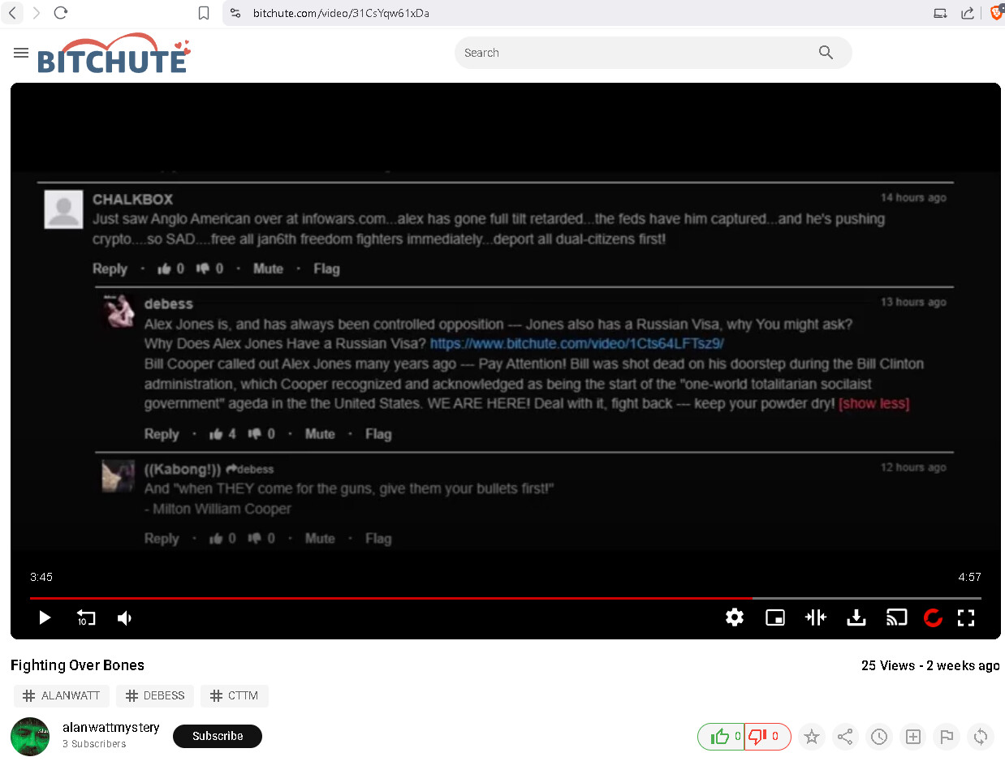
Task: Open video player settings gear
Action: (735, 618)
